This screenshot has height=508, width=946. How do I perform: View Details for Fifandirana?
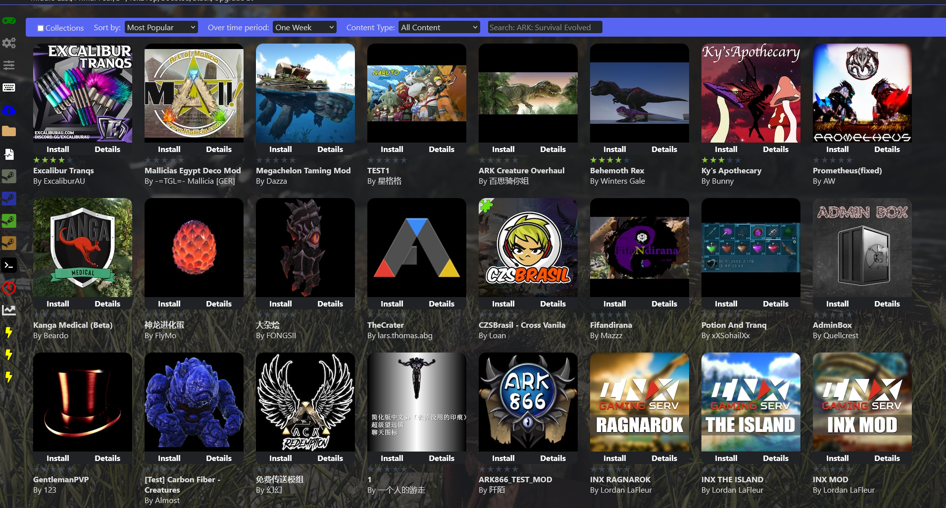pos(664,304)
